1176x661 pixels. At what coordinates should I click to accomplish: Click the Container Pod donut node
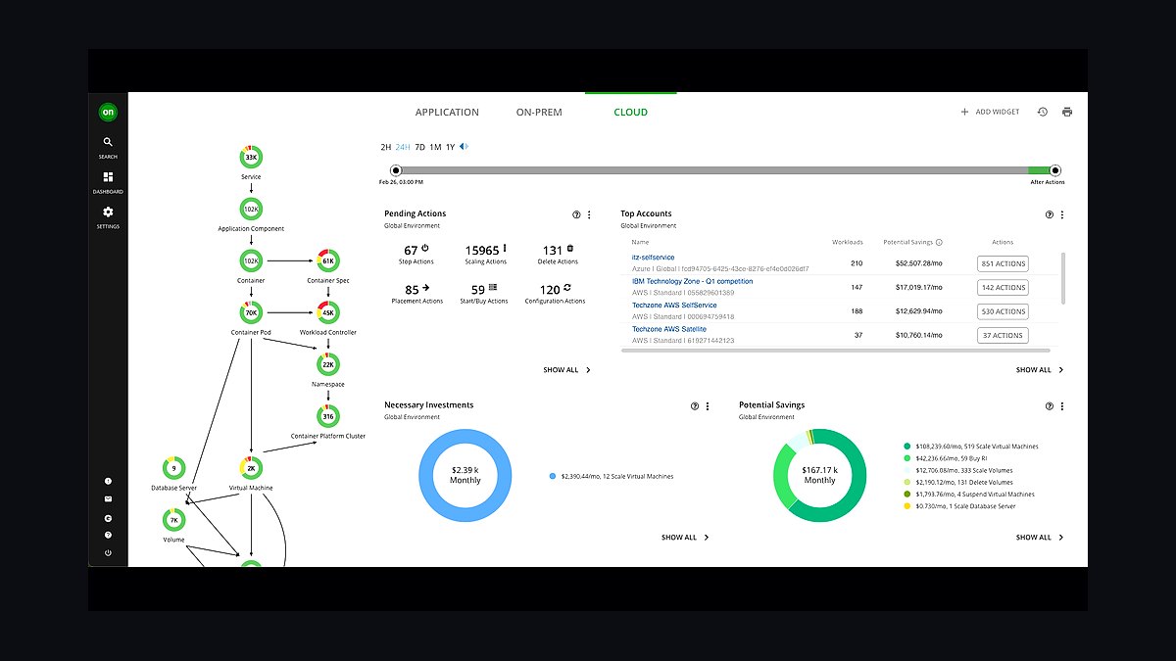[251, 313]
